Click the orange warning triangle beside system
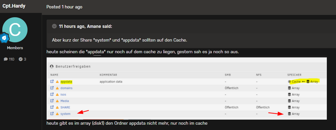This screenshot has width=336, height=130. pyautogui.click(x=57, y=114)
